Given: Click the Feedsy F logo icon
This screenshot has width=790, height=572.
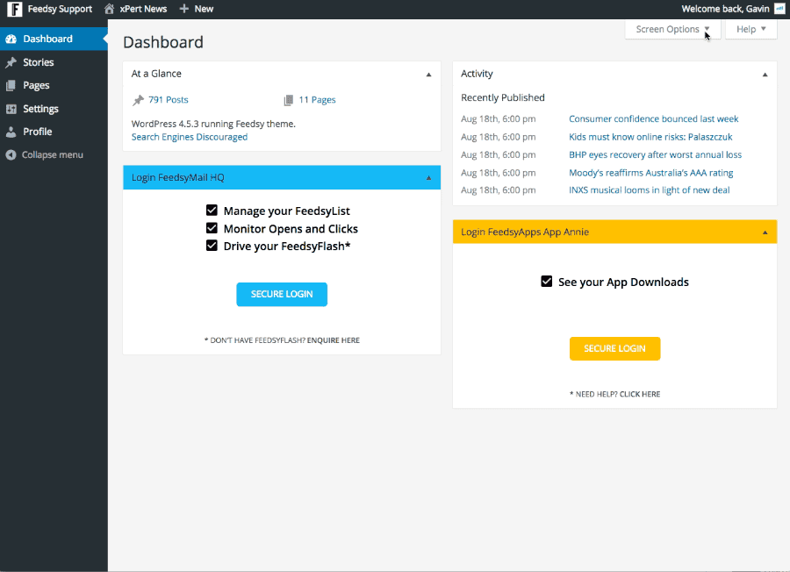Looking at the screenshot, I should point(15,9).
